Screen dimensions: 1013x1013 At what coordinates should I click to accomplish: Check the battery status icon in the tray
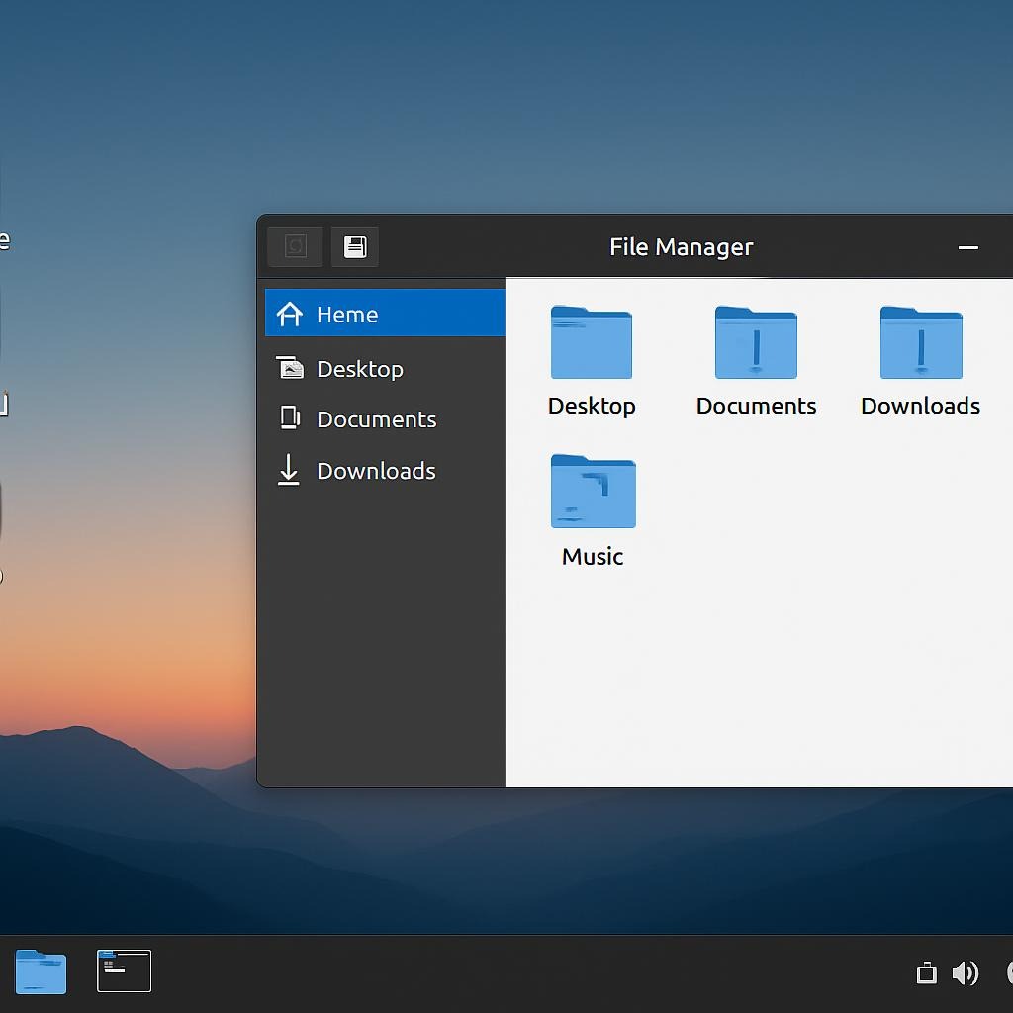click(926, 972)
